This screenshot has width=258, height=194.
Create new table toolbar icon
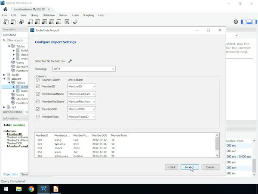click(37, 22)
